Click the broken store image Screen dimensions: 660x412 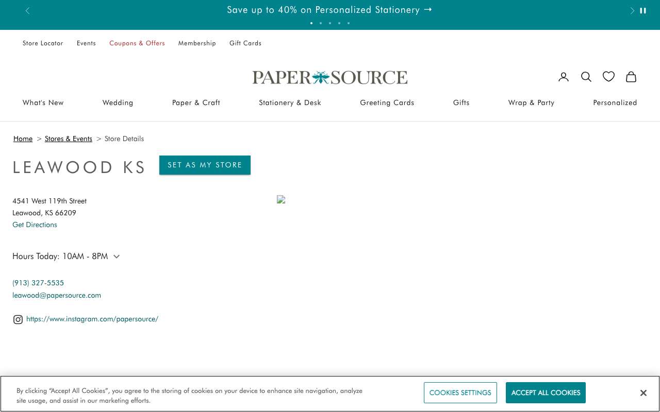point(281,199)
